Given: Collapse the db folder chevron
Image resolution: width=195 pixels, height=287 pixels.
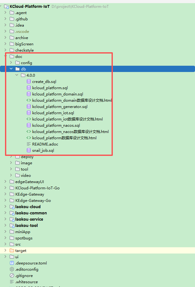Looking at the screenshot, I should [11, 69].
